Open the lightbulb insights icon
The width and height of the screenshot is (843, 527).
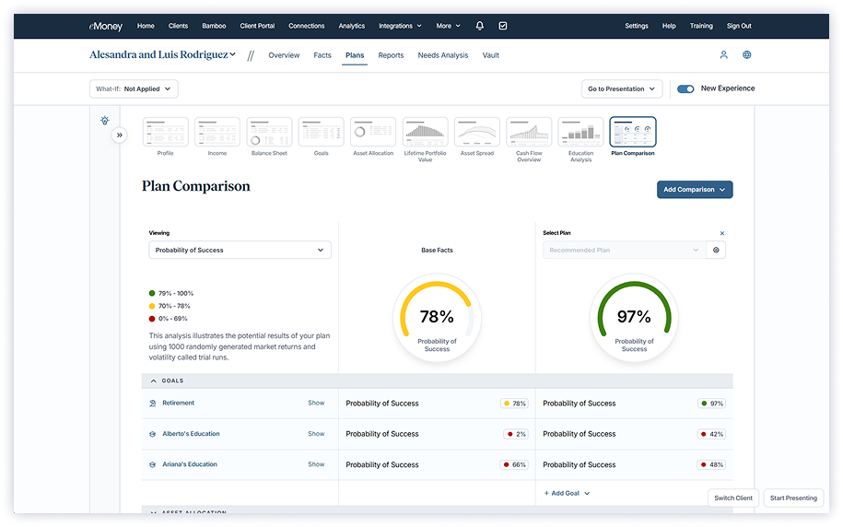tap(105, 121)
